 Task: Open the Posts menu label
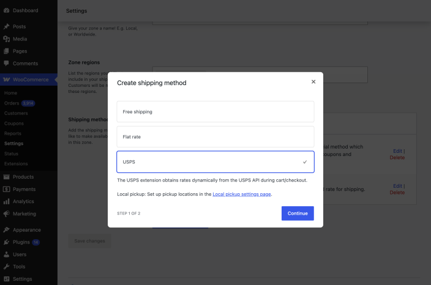tap(19, 27)
